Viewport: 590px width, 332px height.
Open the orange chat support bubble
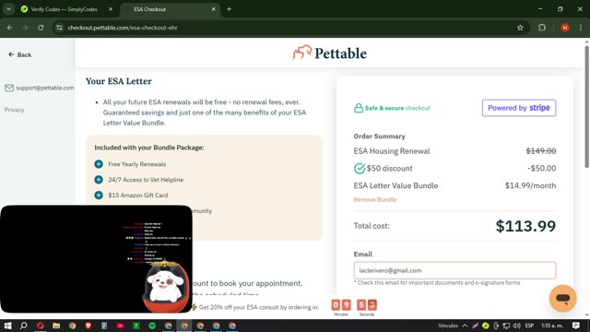click(x=562, y=299)
